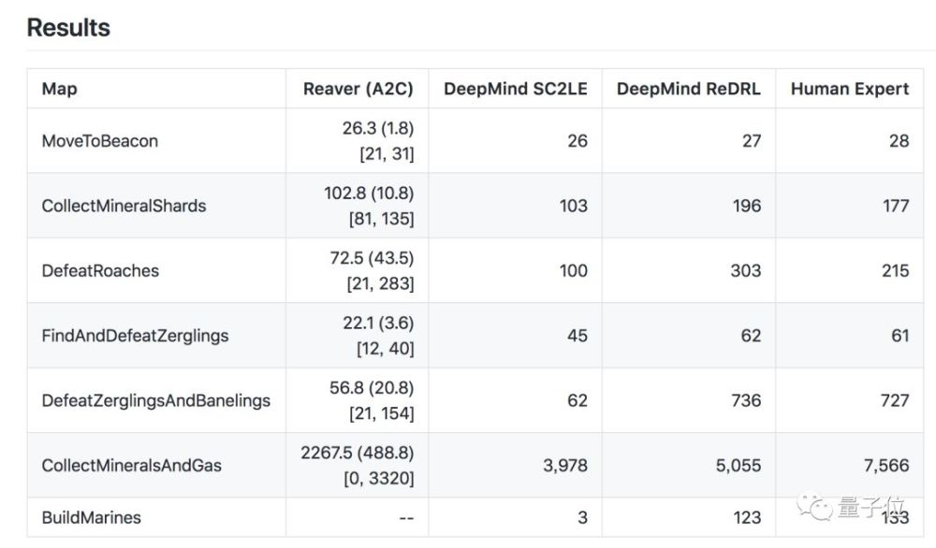
Task: Select the DefeatZerglingsAndBanelings map name
Action: coord(155,401)
